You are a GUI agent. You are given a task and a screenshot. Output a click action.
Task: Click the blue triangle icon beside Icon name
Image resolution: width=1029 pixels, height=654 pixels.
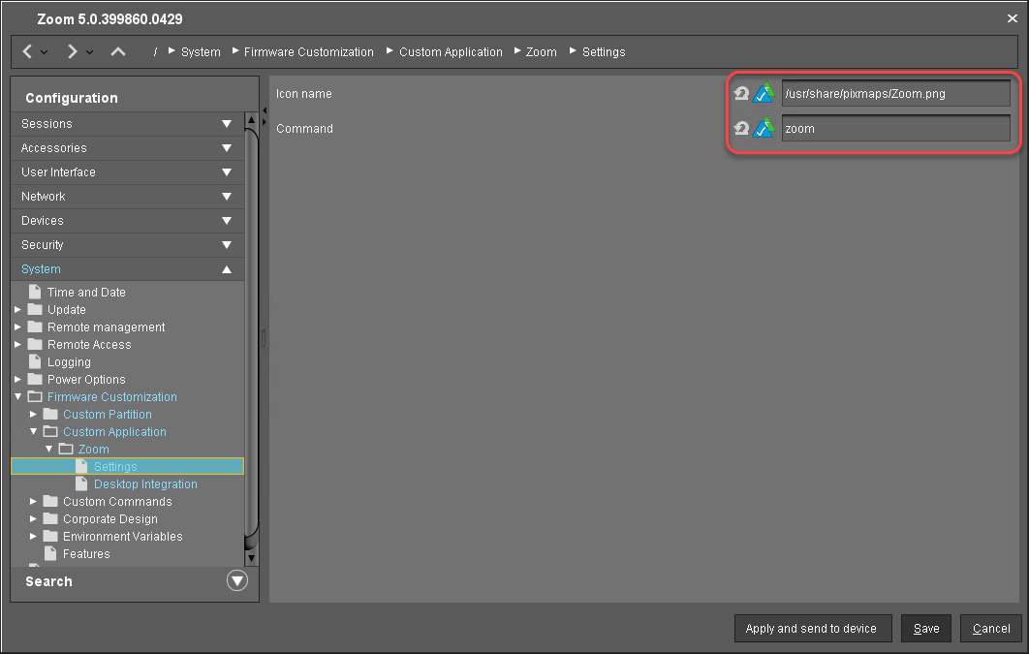[764, 94]
